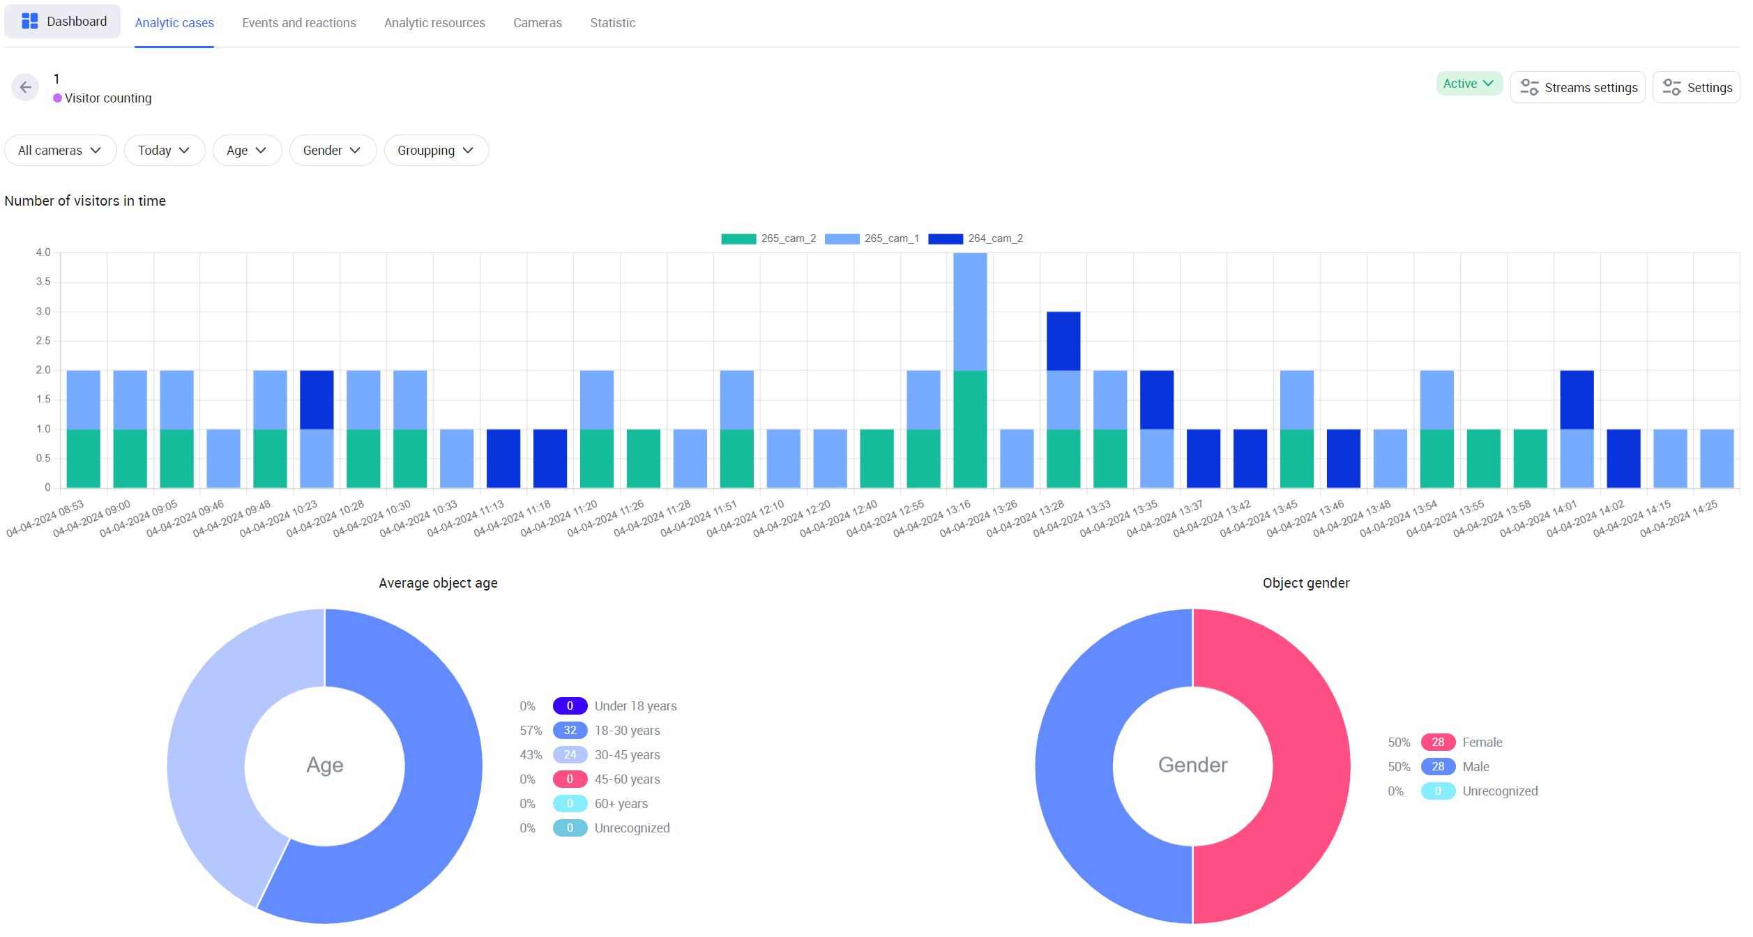Open Events and reactions tab

(x=299, y=23)
